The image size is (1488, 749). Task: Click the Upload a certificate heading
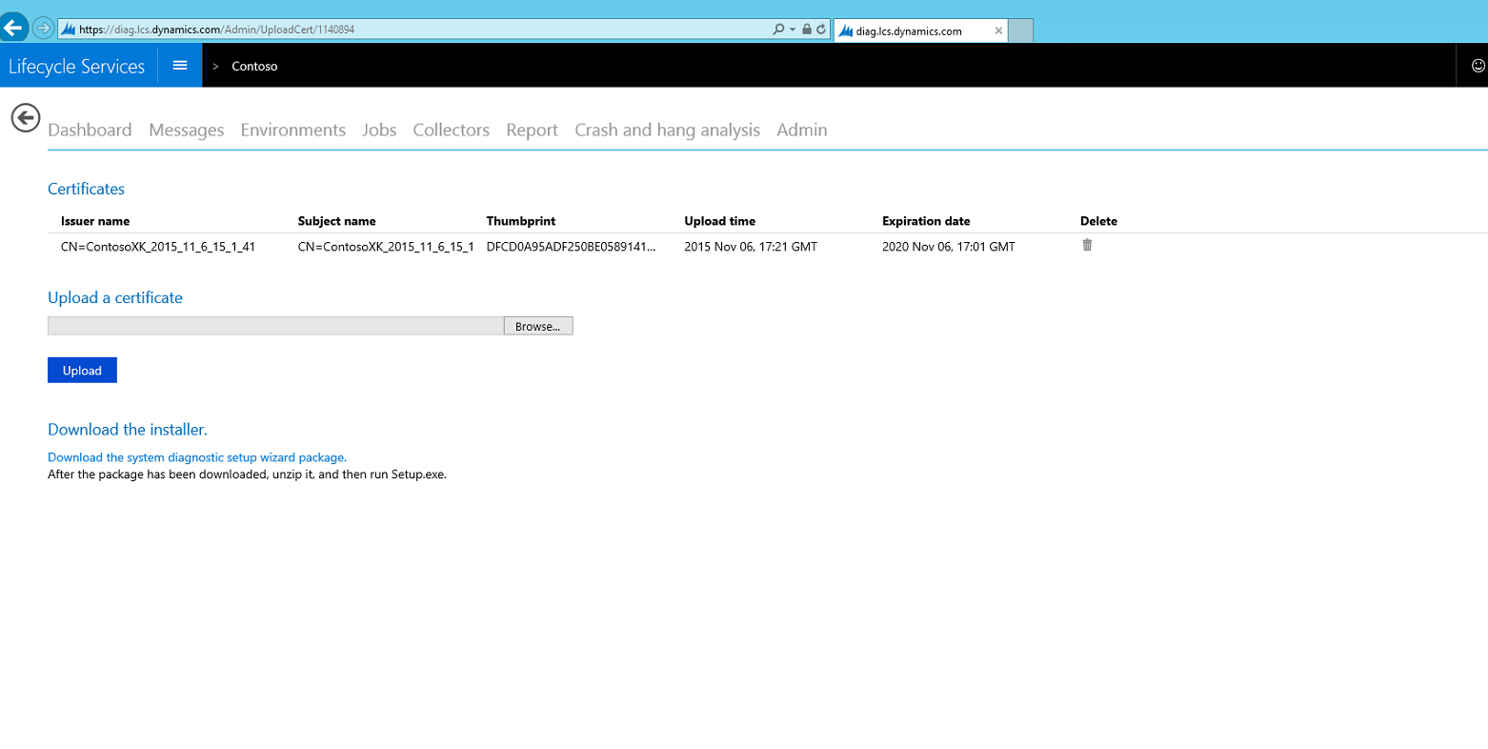[x=115, y=297]
